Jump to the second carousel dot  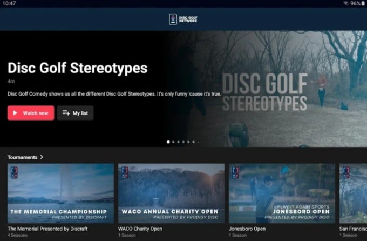(x=173, y=142)
